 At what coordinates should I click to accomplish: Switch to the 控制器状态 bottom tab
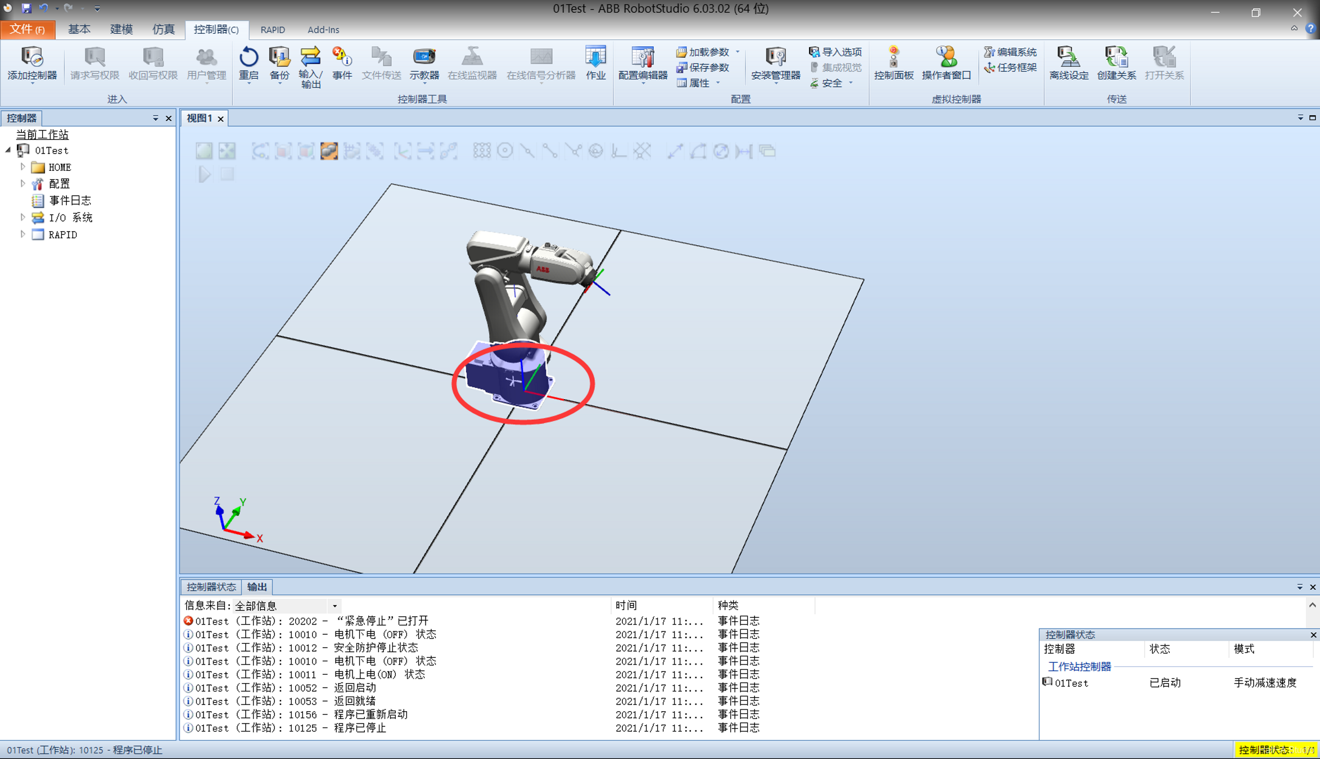click(211, 586)
